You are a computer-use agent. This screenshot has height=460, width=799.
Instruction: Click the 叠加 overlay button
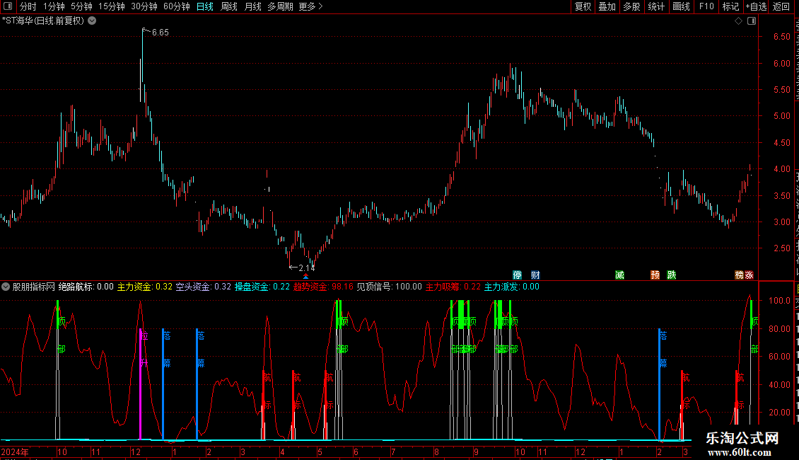pyautogui.click(x=607, y=6)
